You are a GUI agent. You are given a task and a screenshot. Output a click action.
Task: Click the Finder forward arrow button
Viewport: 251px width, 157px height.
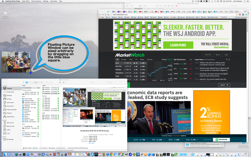click(6, 82)
